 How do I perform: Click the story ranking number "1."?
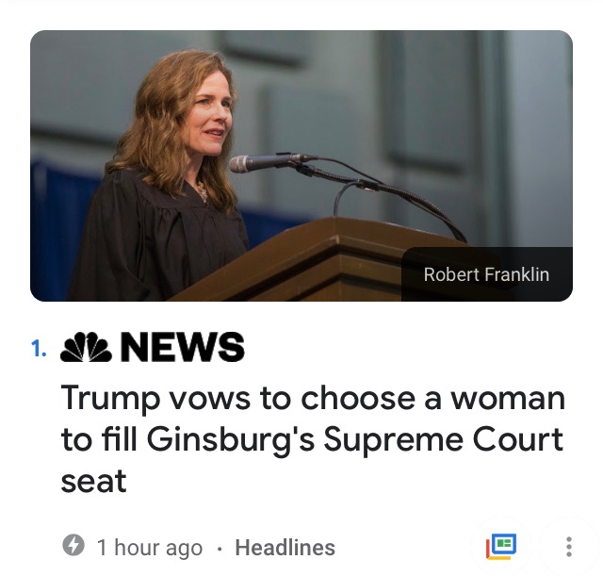tap(38, 350)
